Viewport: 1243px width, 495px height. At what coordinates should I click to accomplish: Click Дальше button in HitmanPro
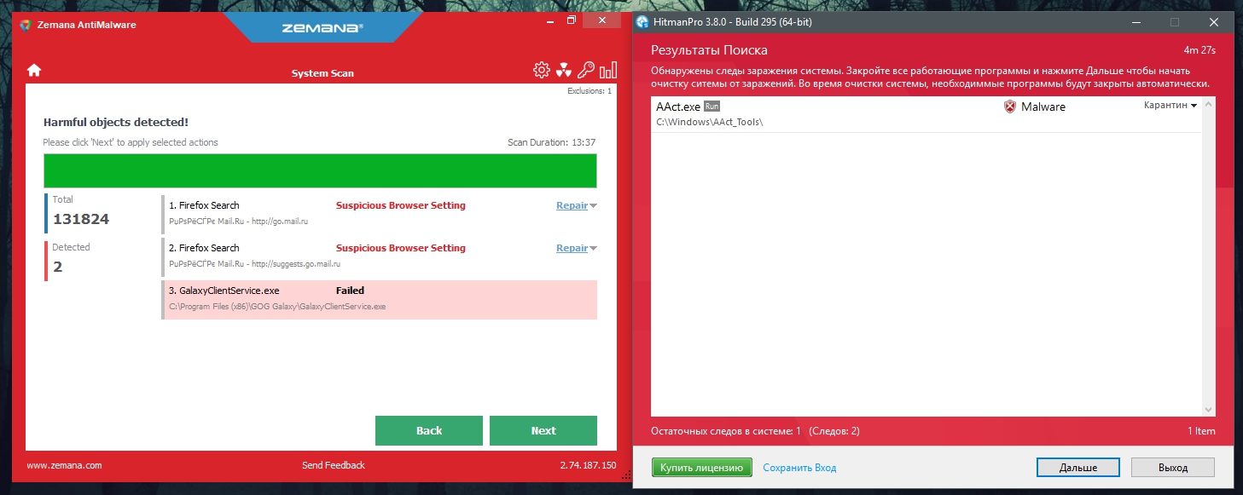(x=1078, y=467)
